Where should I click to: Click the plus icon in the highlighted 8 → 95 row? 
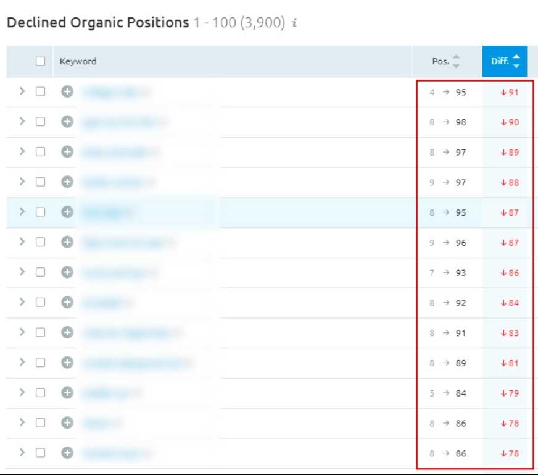pyautogui.click(x=67, y=212)
